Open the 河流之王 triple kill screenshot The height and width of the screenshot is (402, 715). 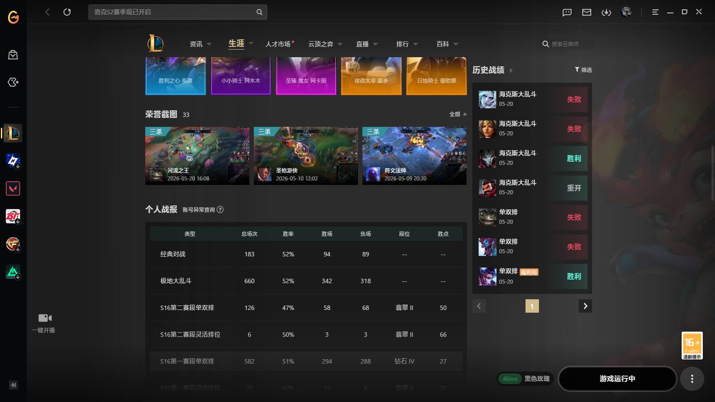pyautogui.click(x=197, y=156)
